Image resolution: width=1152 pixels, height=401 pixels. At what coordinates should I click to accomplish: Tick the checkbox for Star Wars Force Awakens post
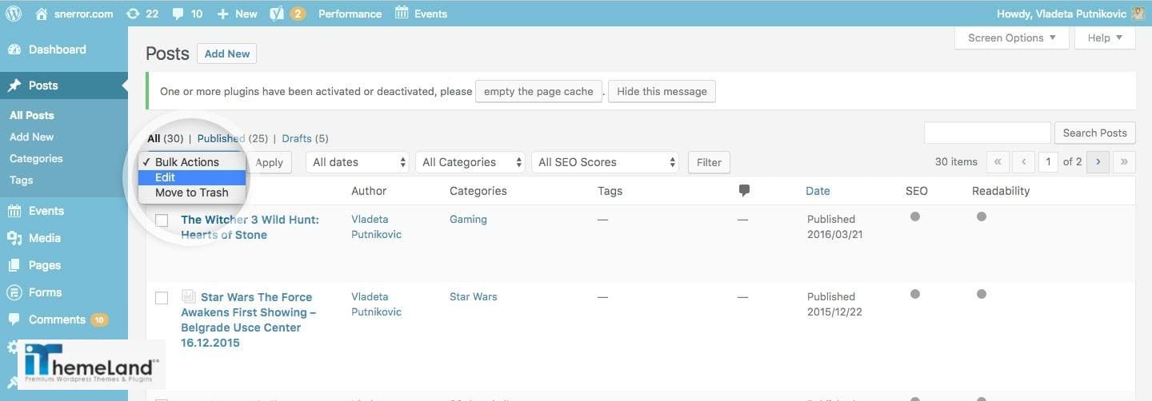[162, 298]
